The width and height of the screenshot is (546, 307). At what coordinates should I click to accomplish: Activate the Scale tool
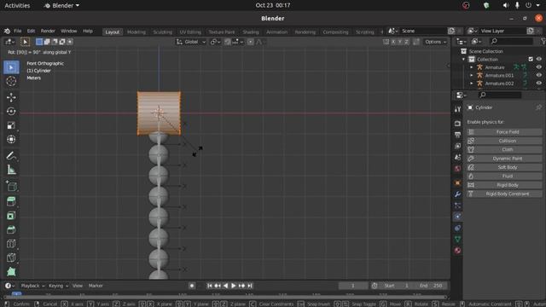pyautogui.click(x=11, y=125)
